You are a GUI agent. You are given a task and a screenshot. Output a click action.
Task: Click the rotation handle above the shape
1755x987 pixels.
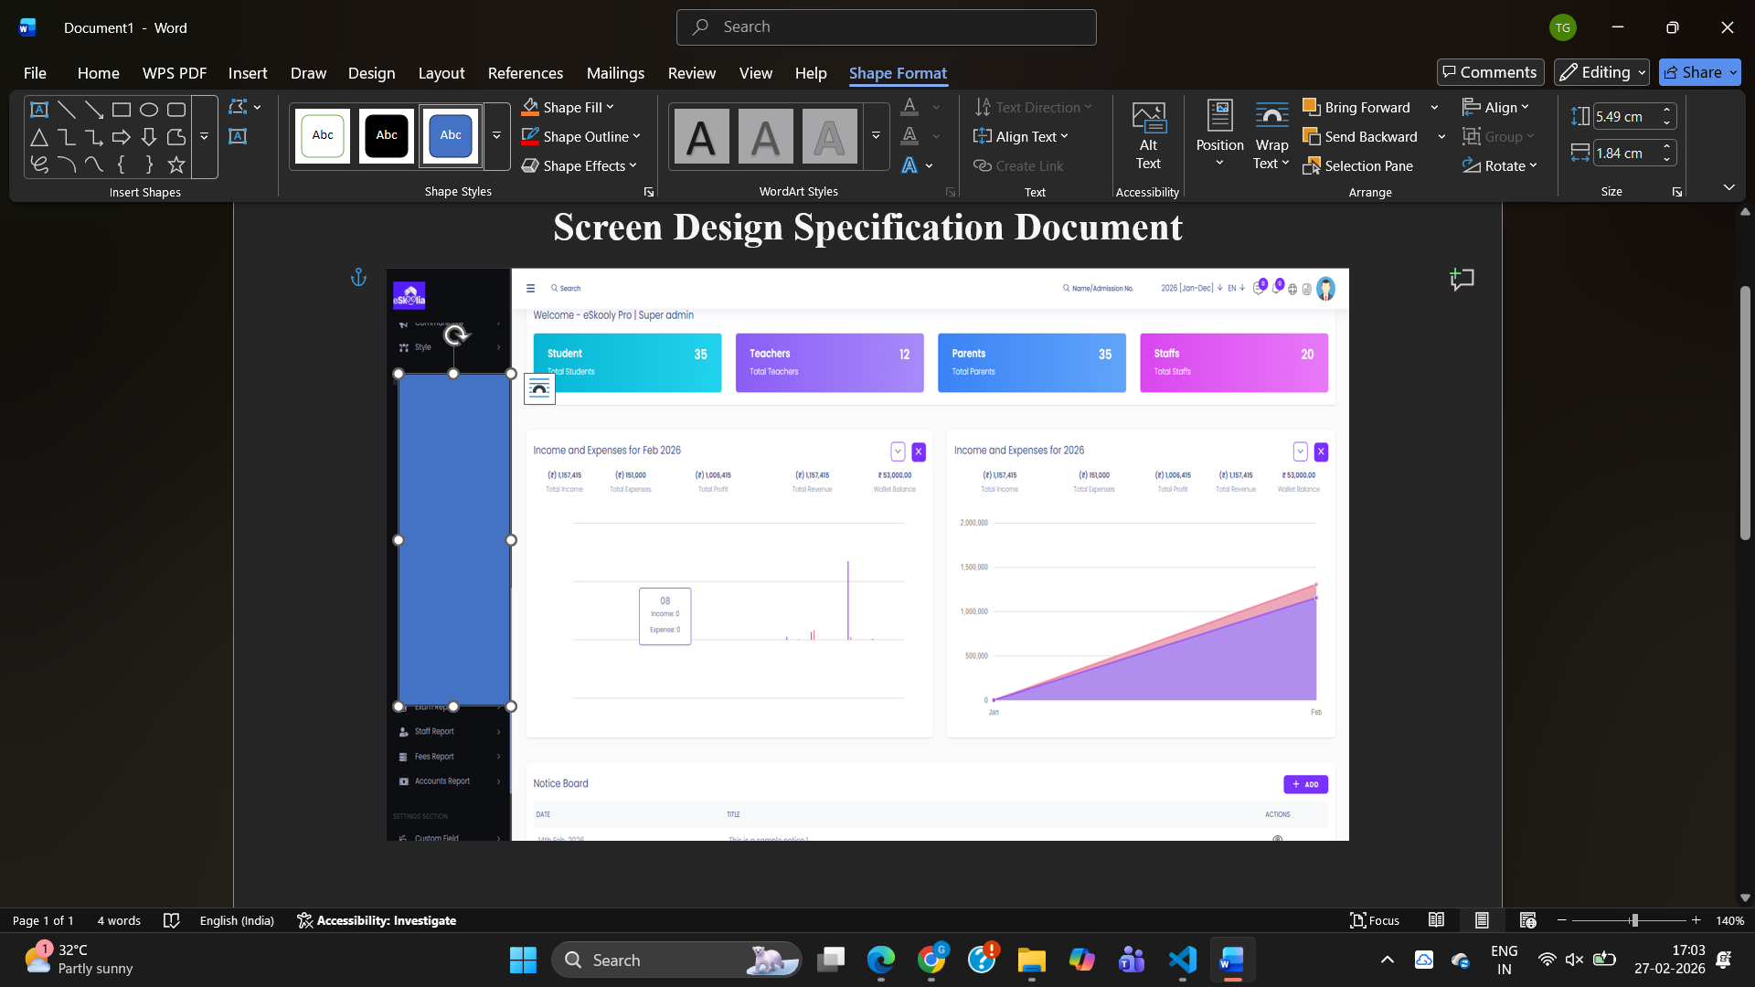455,335
